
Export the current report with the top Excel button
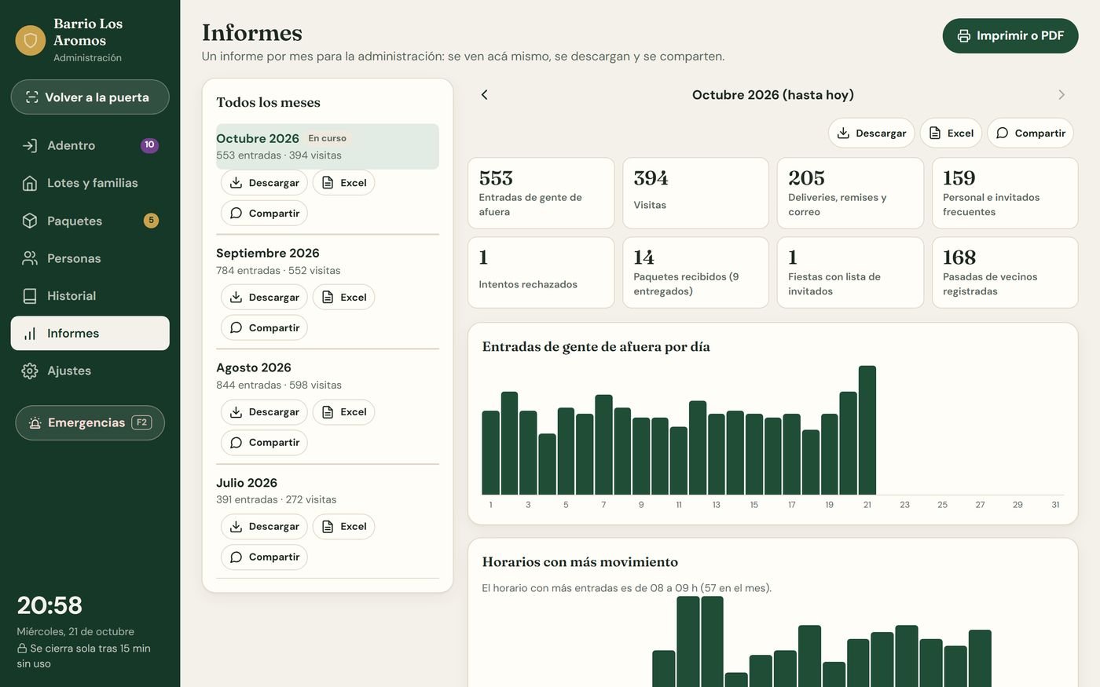pos(951,133)
